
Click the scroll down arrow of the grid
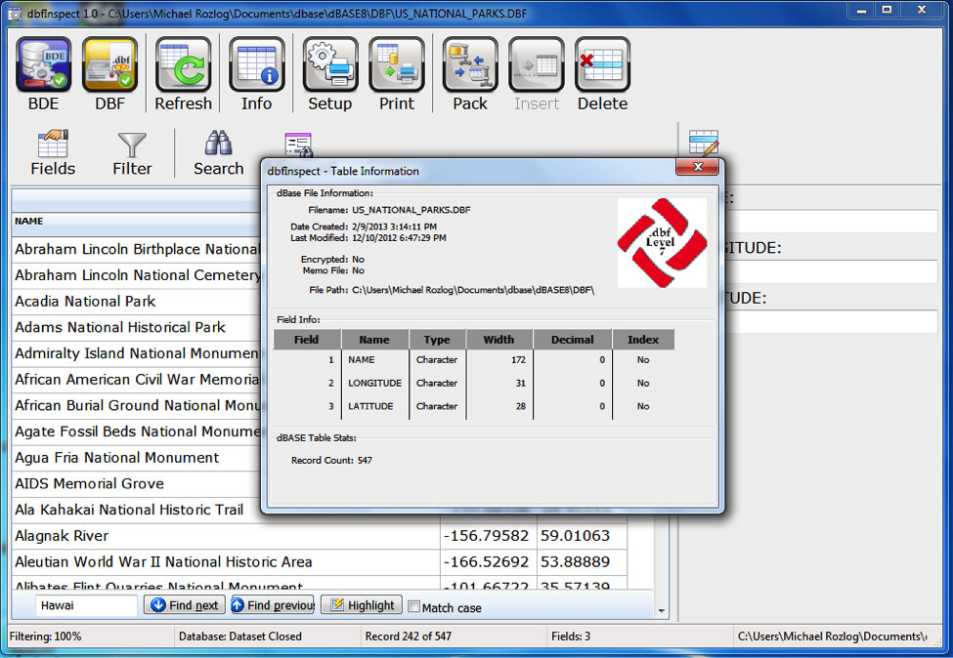(x=662, y=611)
